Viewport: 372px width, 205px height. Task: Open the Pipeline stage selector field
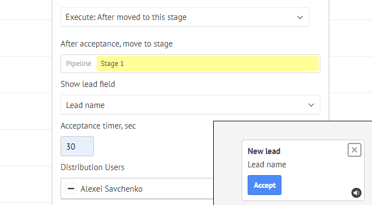tap(190, 64)
